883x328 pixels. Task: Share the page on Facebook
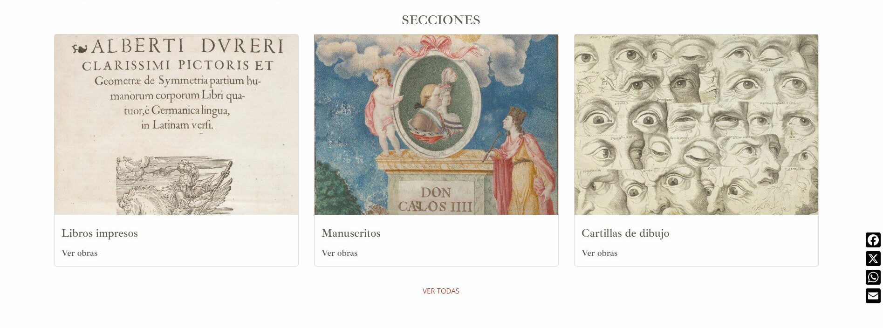click(873, 240)
